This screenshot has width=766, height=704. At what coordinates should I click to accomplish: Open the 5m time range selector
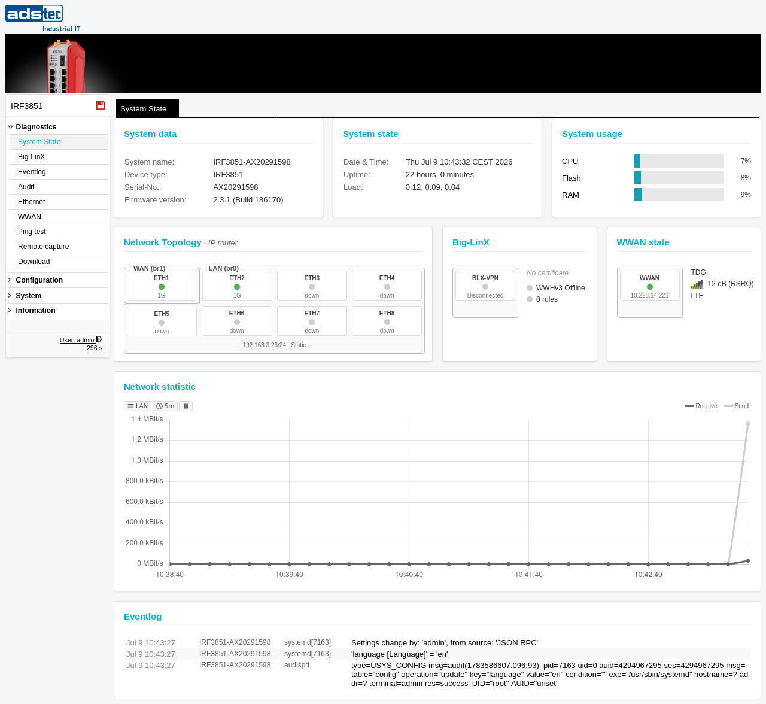tap(166, 406)
